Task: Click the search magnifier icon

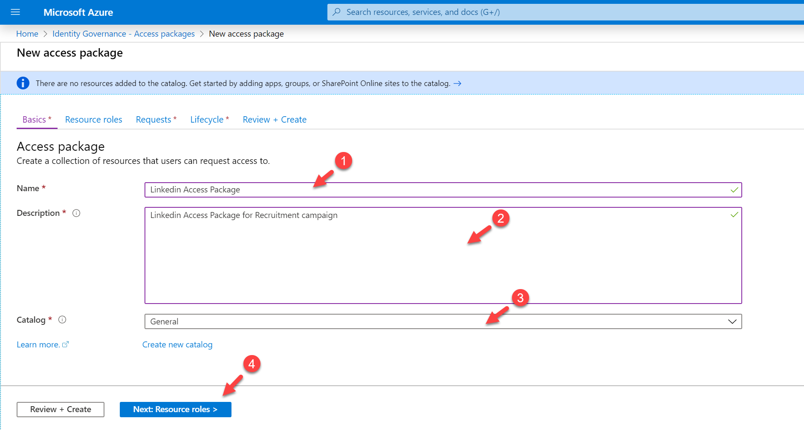Action: tap(337, 12)
